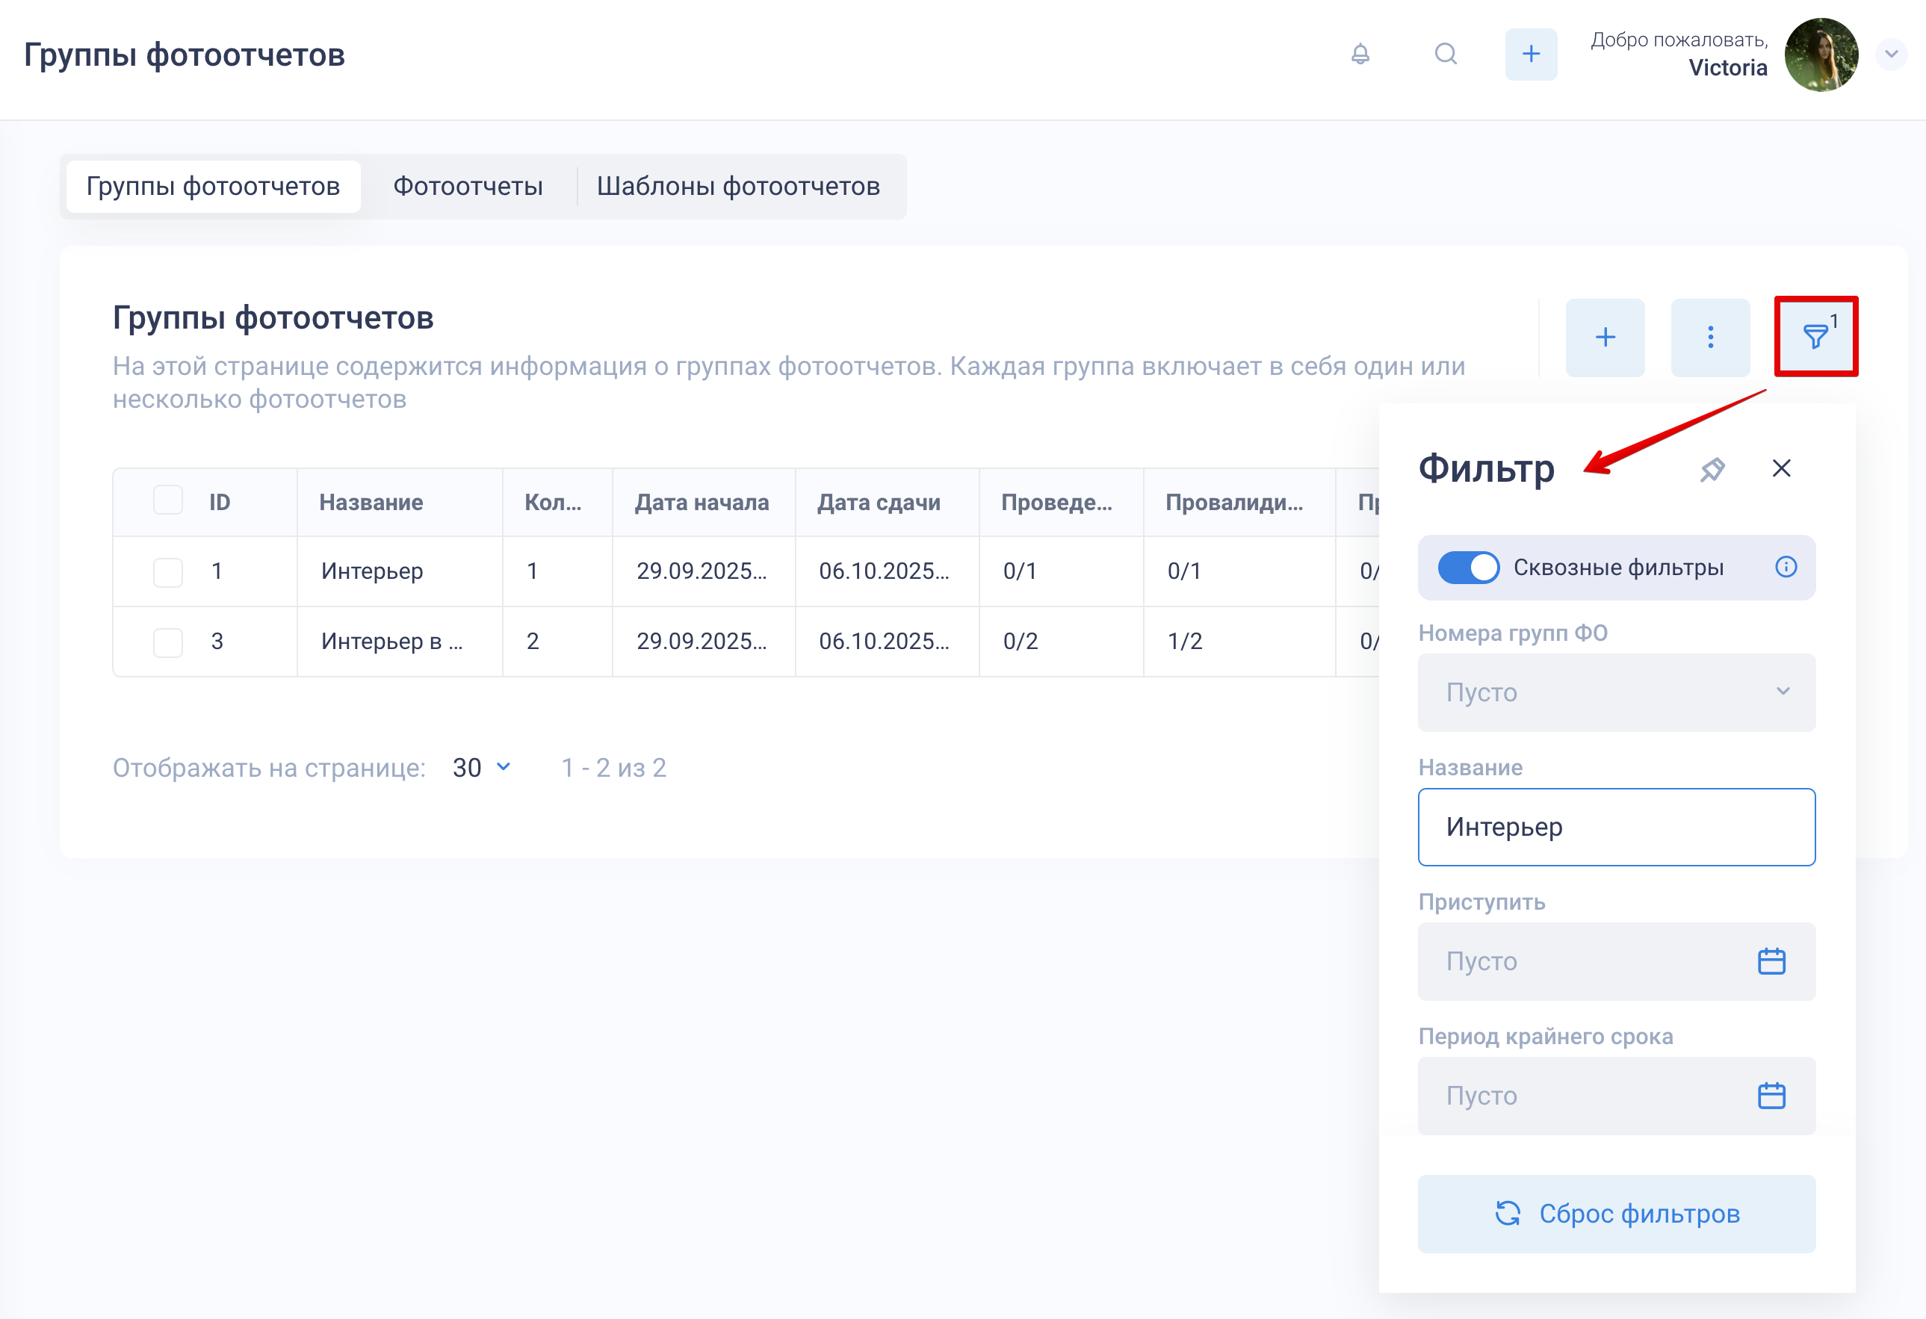Image resolution: width=1926 pixels, height=1319 pixels.
Task: Switch to the Фотоотчеты tab
Action: 468,187
